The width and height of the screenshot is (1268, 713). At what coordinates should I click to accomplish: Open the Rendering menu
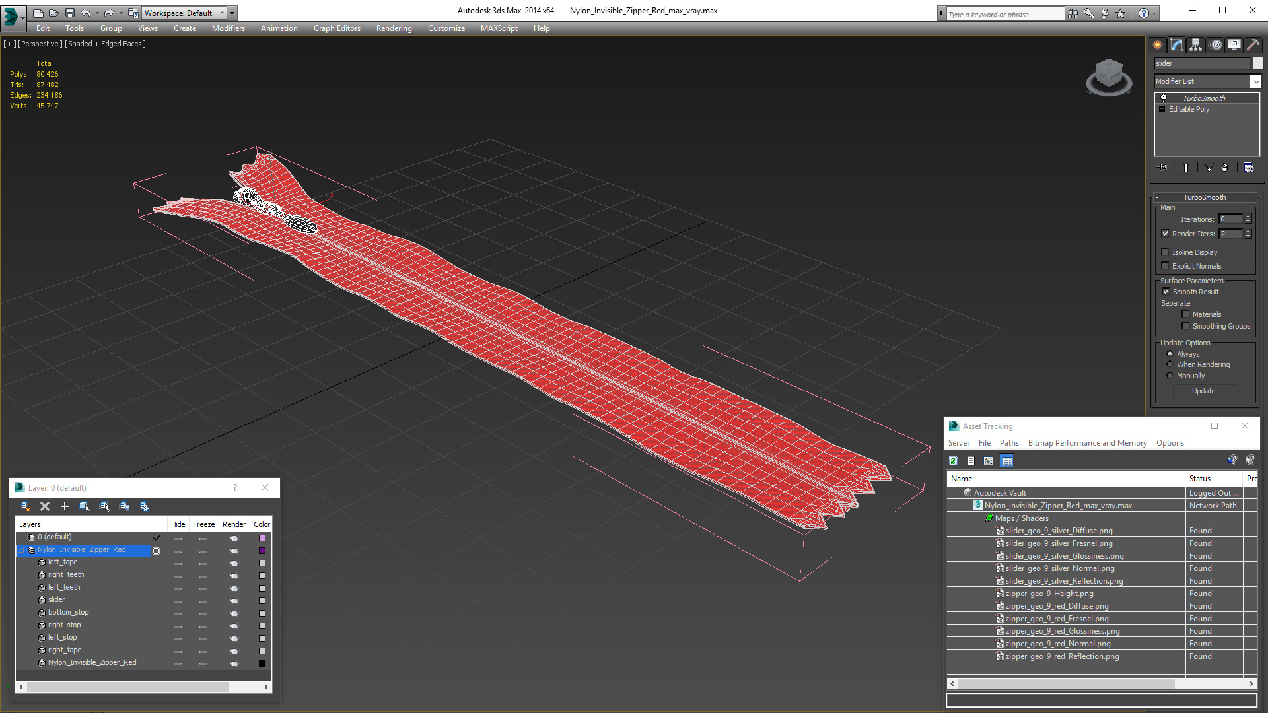tap(394, 28)
